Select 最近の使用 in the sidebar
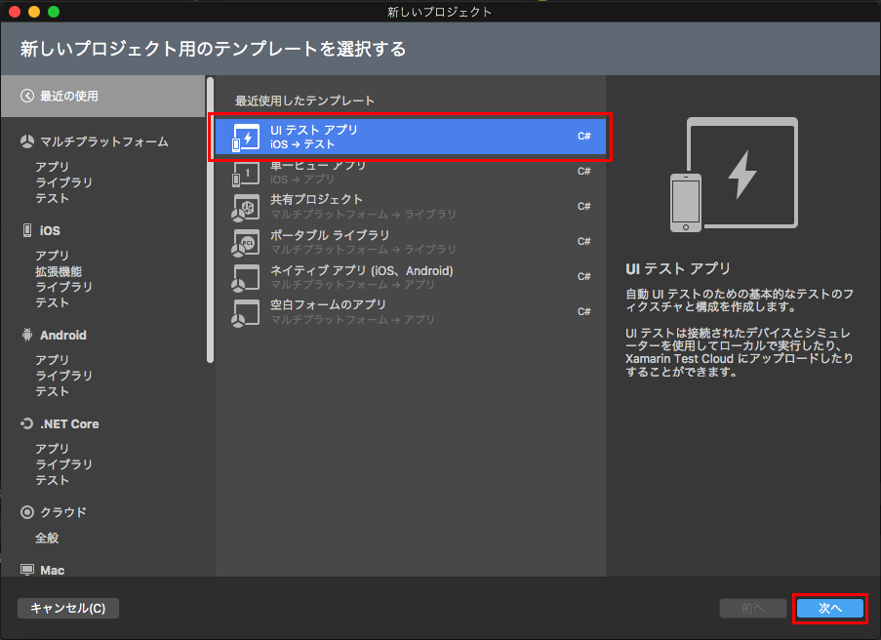This screenshot has width=881, height=640. 103,96
